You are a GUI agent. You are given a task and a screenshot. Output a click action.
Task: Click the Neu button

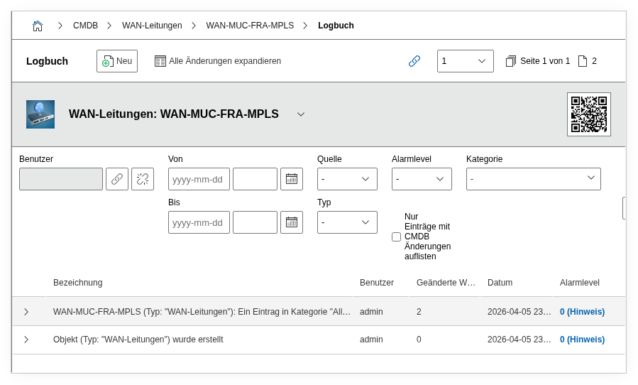pos(117,61)
